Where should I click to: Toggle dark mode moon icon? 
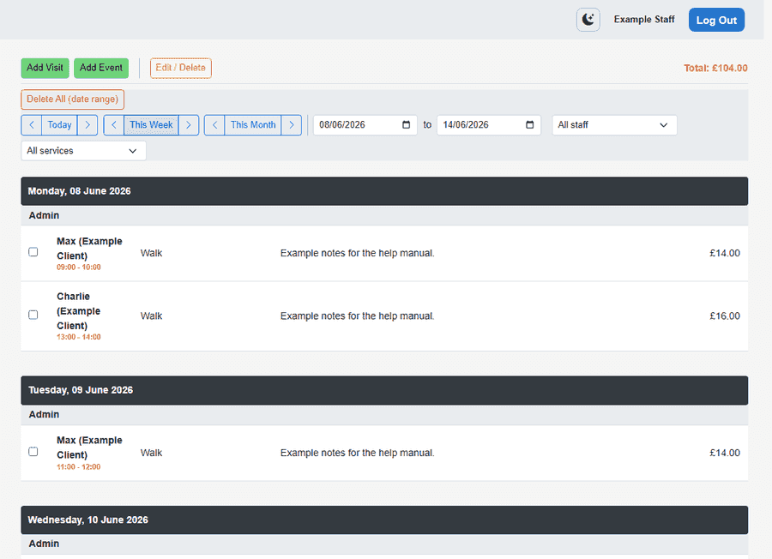588,20
